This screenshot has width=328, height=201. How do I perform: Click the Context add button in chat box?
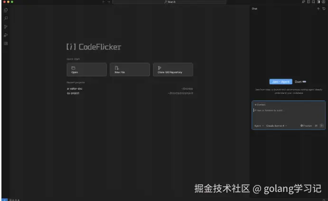pyautogui.click(x=260, y=105)
